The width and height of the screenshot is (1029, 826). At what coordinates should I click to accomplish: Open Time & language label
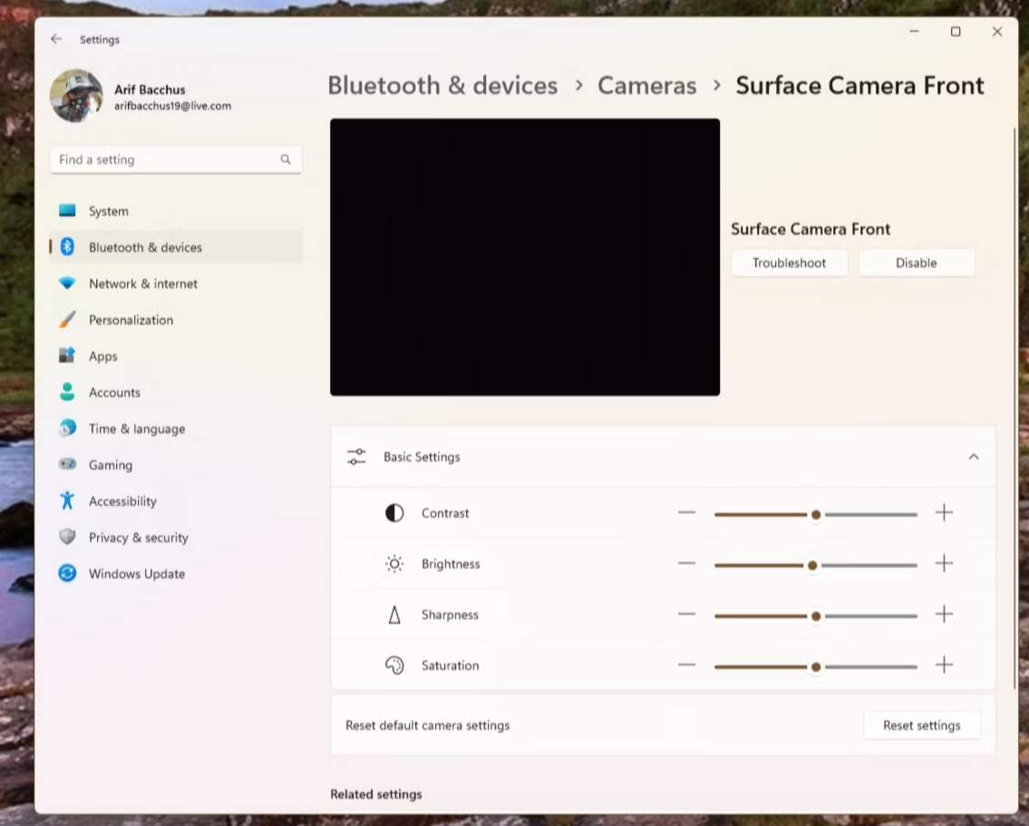click(x=137, y=429)
